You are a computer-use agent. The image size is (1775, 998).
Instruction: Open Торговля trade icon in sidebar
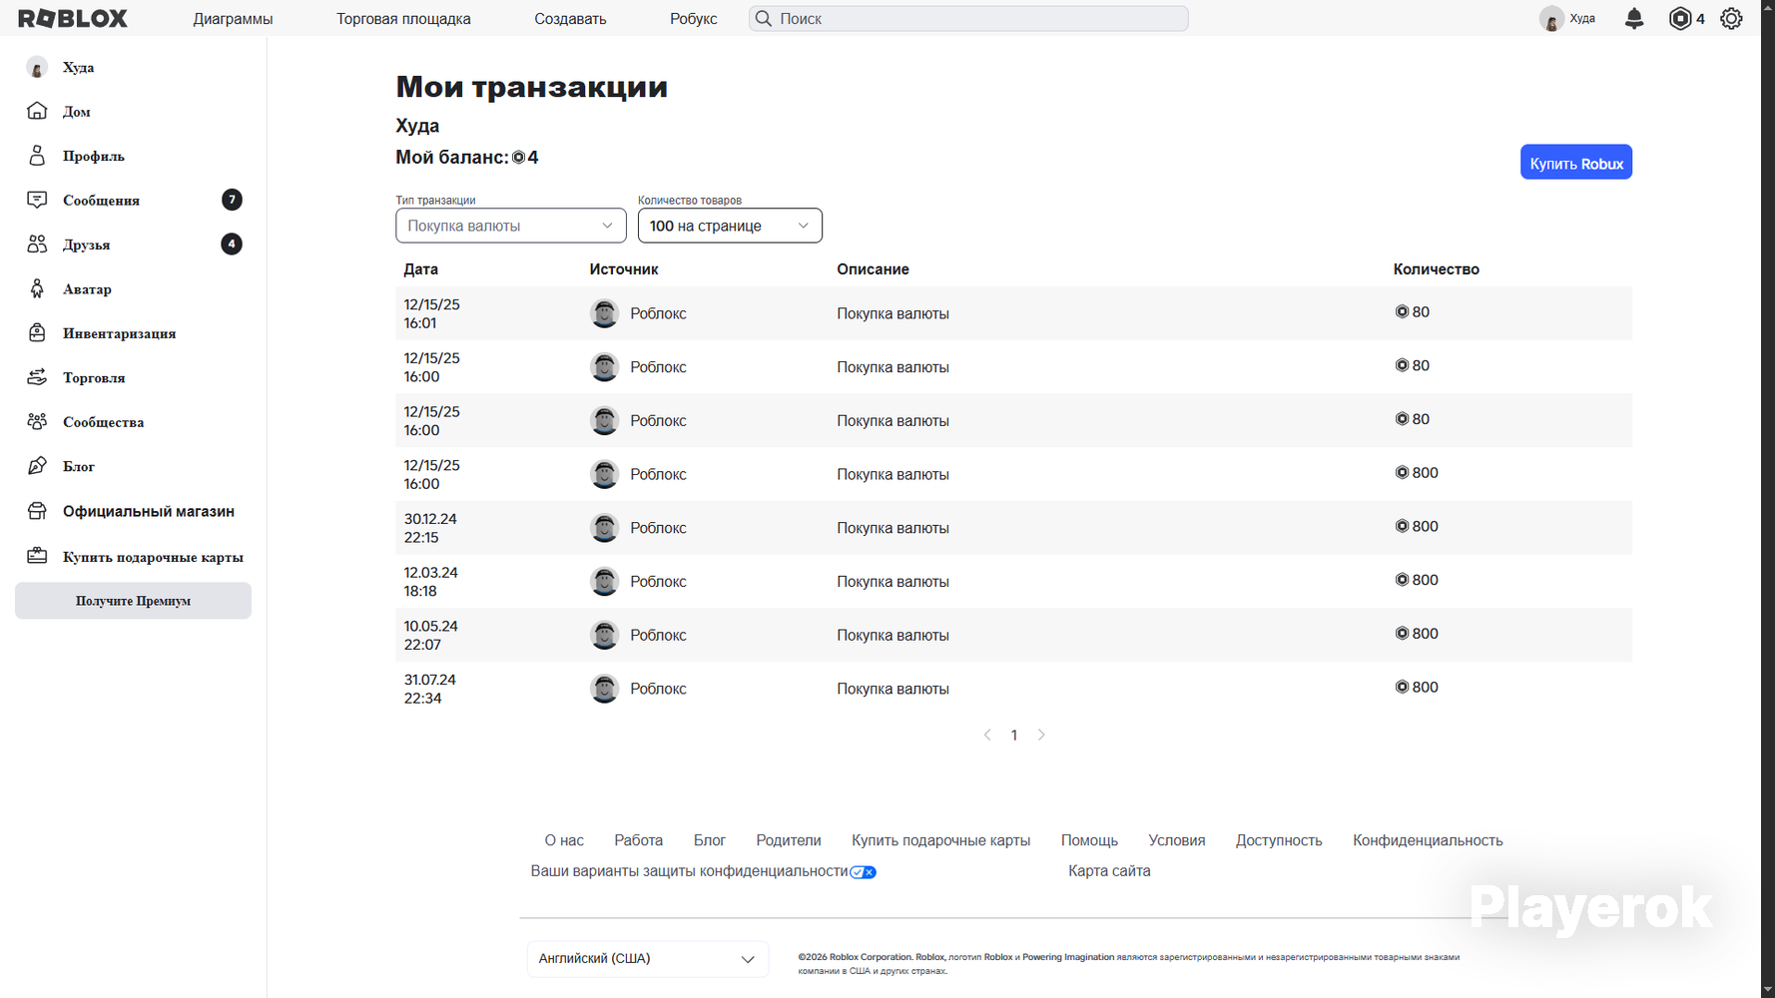[37, 377]
